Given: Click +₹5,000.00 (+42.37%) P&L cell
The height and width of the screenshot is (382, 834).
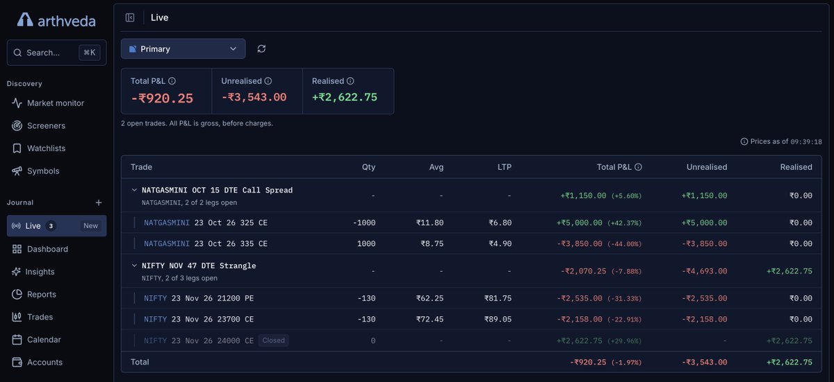Looking at the screenshot, I should point(599,223).
